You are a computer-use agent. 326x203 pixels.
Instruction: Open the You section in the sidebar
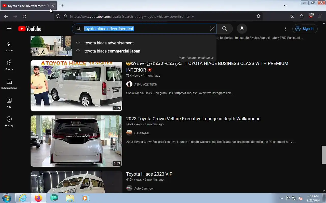[9, 103]
